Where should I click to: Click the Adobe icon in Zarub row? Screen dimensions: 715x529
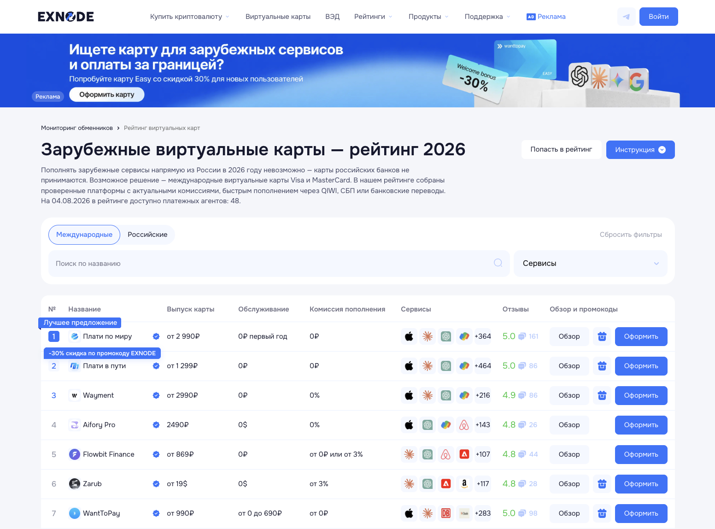(x=446, y=484)
